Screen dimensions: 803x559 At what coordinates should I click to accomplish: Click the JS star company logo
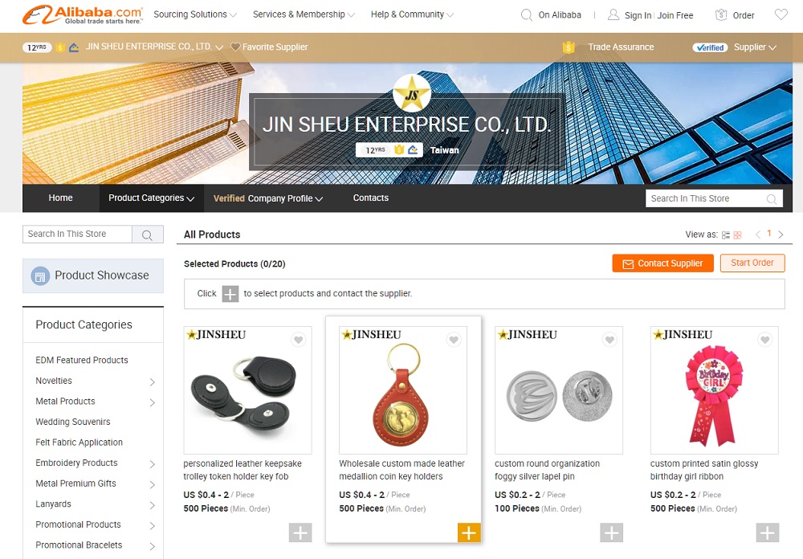pyautogui.click(x=412, y=94)
